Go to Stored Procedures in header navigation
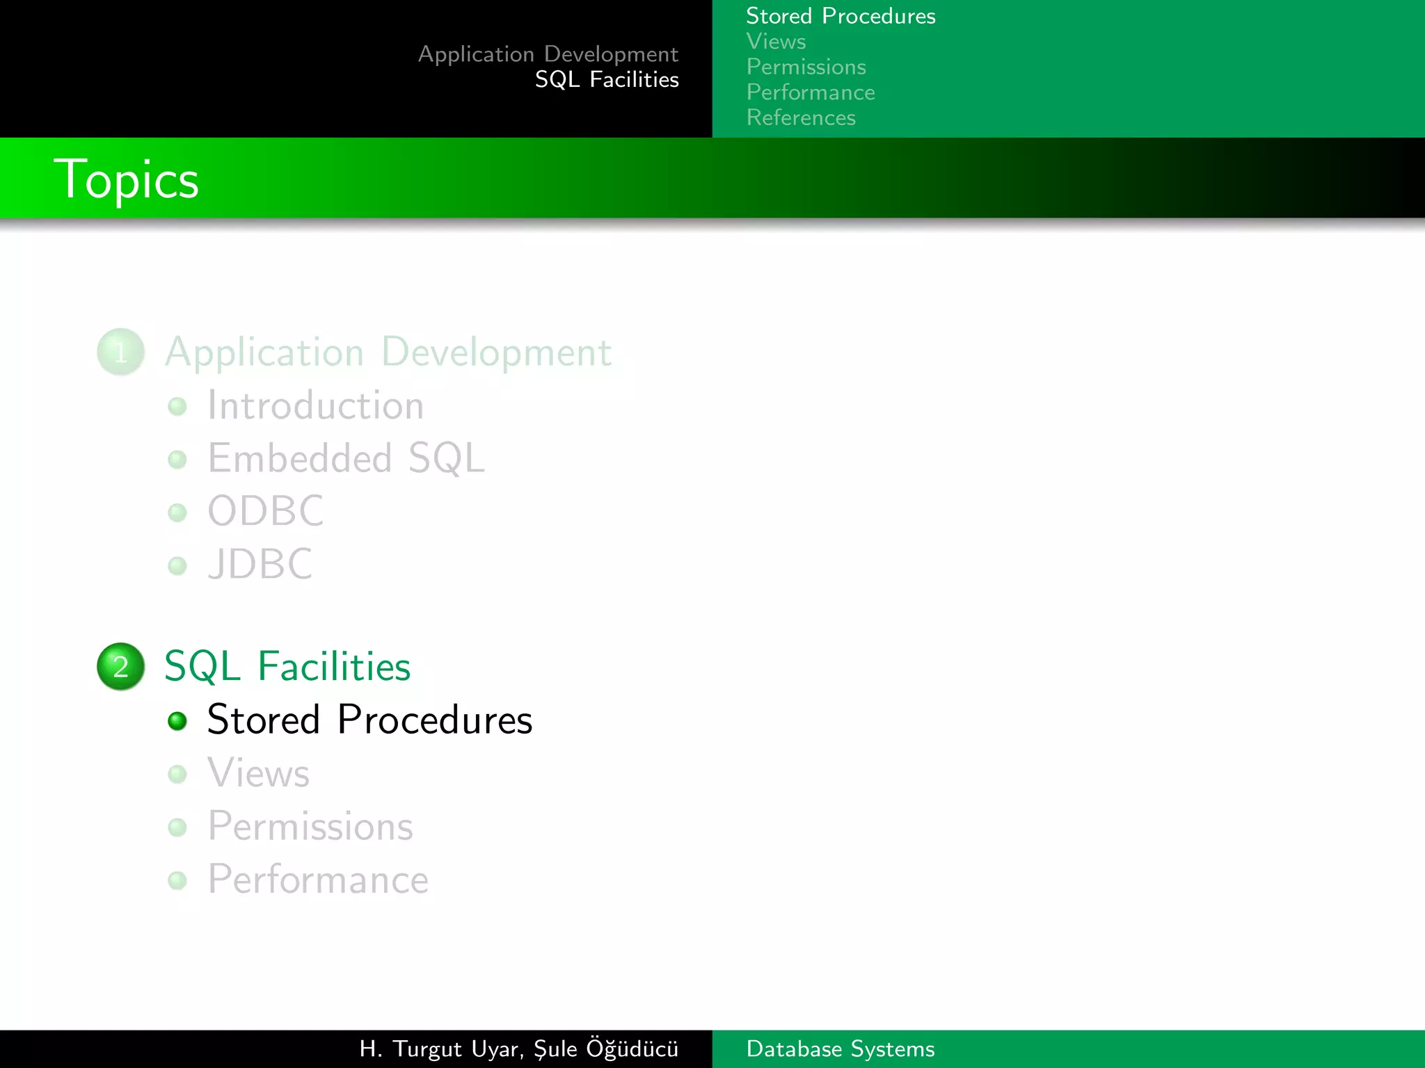The height and width of the screenshot is (1068, 1425). 841,16
